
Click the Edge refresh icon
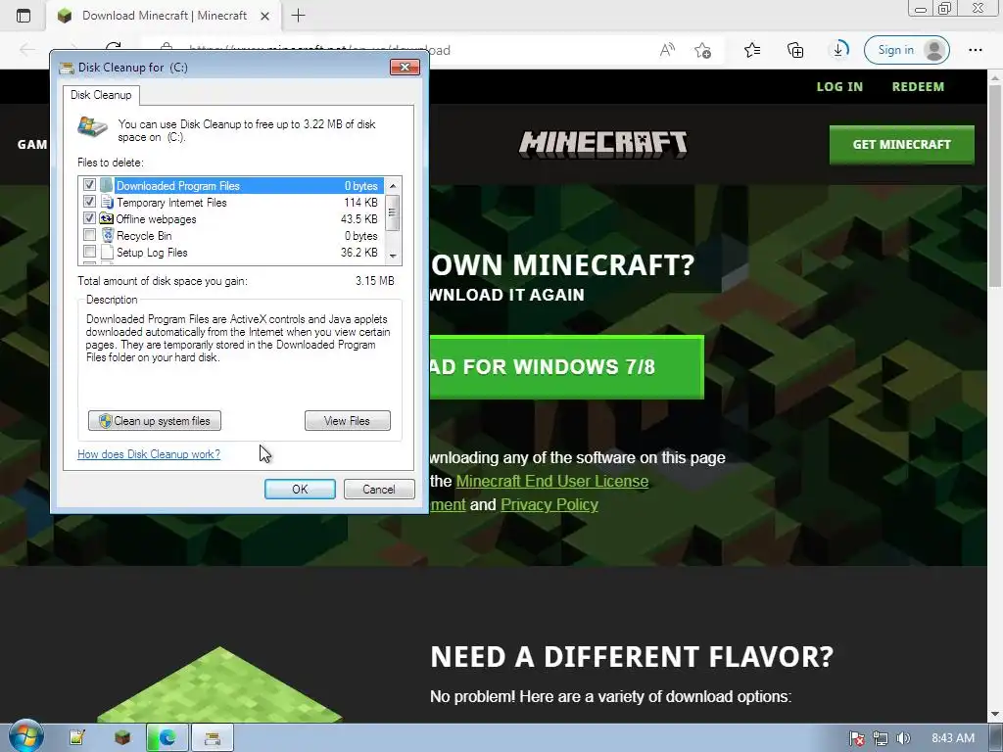114,47
